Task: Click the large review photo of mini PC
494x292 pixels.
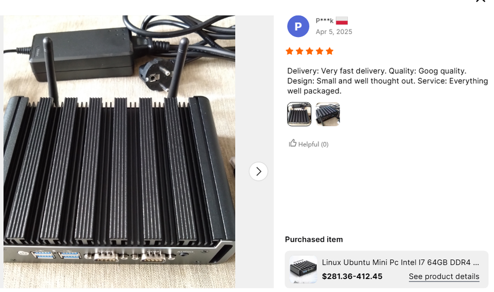Action: (x=119, y=152)
